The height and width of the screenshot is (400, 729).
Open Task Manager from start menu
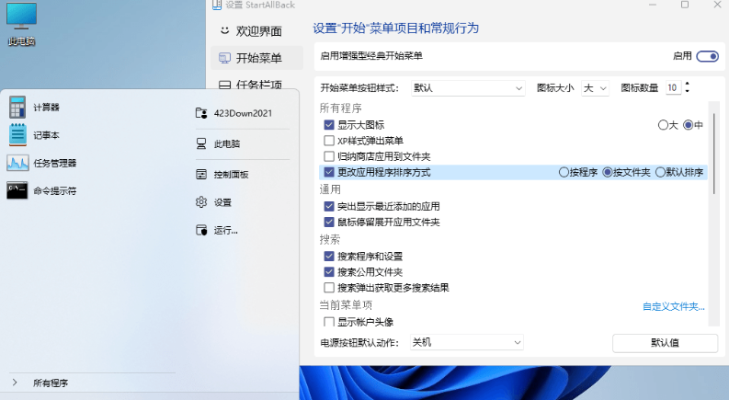pos(17,164)
